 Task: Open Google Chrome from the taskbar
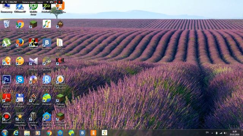tap(49, 133)
